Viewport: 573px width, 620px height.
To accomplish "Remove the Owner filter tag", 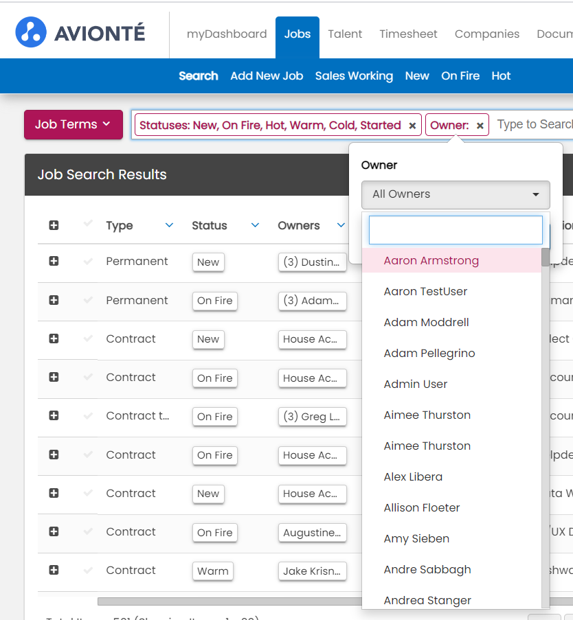I will (x=480, y=126).
